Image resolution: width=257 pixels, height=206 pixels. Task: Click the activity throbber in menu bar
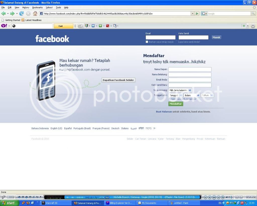[254, 8]
